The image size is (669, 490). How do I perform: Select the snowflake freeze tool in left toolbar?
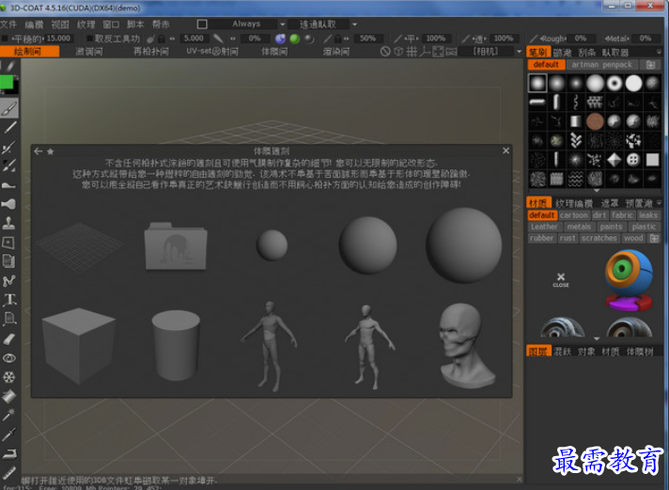pyautogui.click(x=9, y=377)
